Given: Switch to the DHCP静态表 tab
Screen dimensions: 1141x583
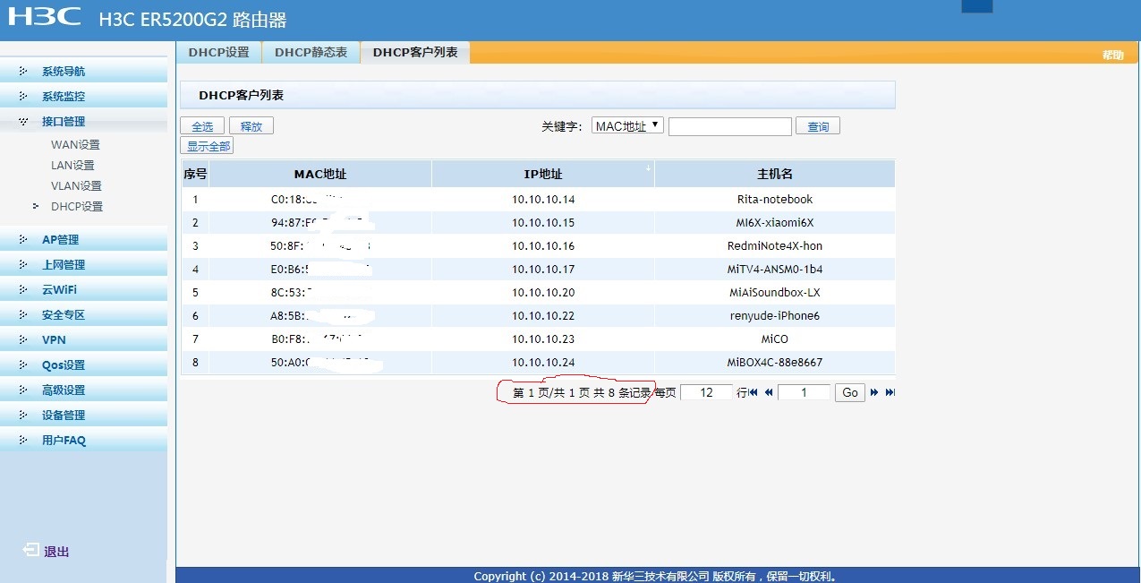Looking at the screenshot, I should pos(311,53).
